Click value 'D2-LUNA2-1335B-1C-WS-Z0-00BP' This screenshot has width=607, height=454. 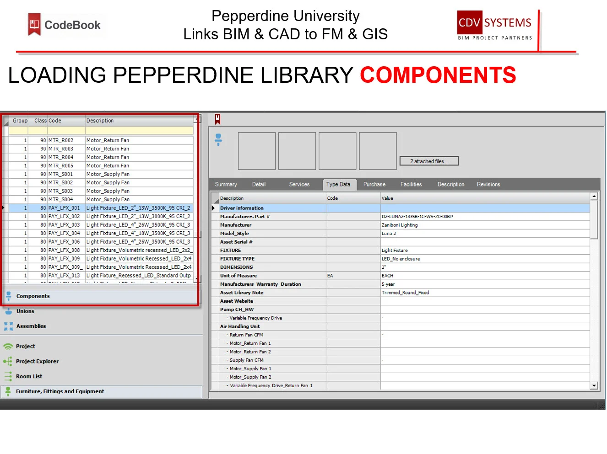(417, 217)
